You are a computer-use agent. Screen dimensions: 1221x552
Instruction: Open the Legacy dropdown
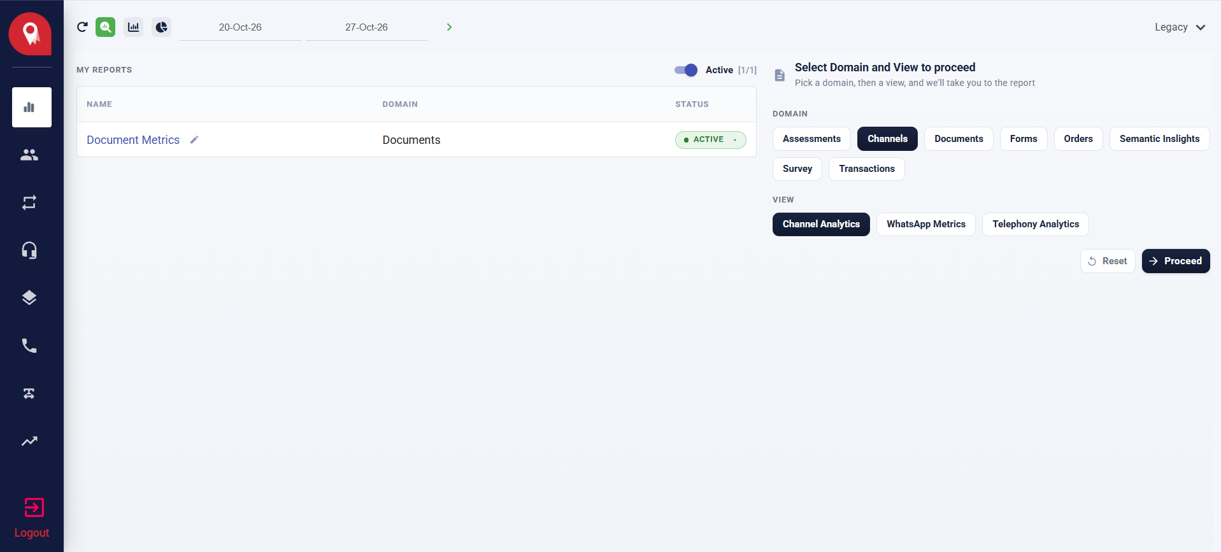1180,27
